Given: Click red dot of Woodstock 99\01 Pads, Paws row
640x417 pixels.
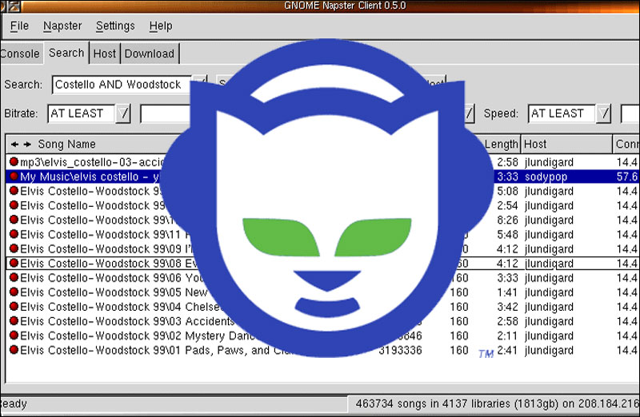Looking at the screenshot, I should coord(14,350).
